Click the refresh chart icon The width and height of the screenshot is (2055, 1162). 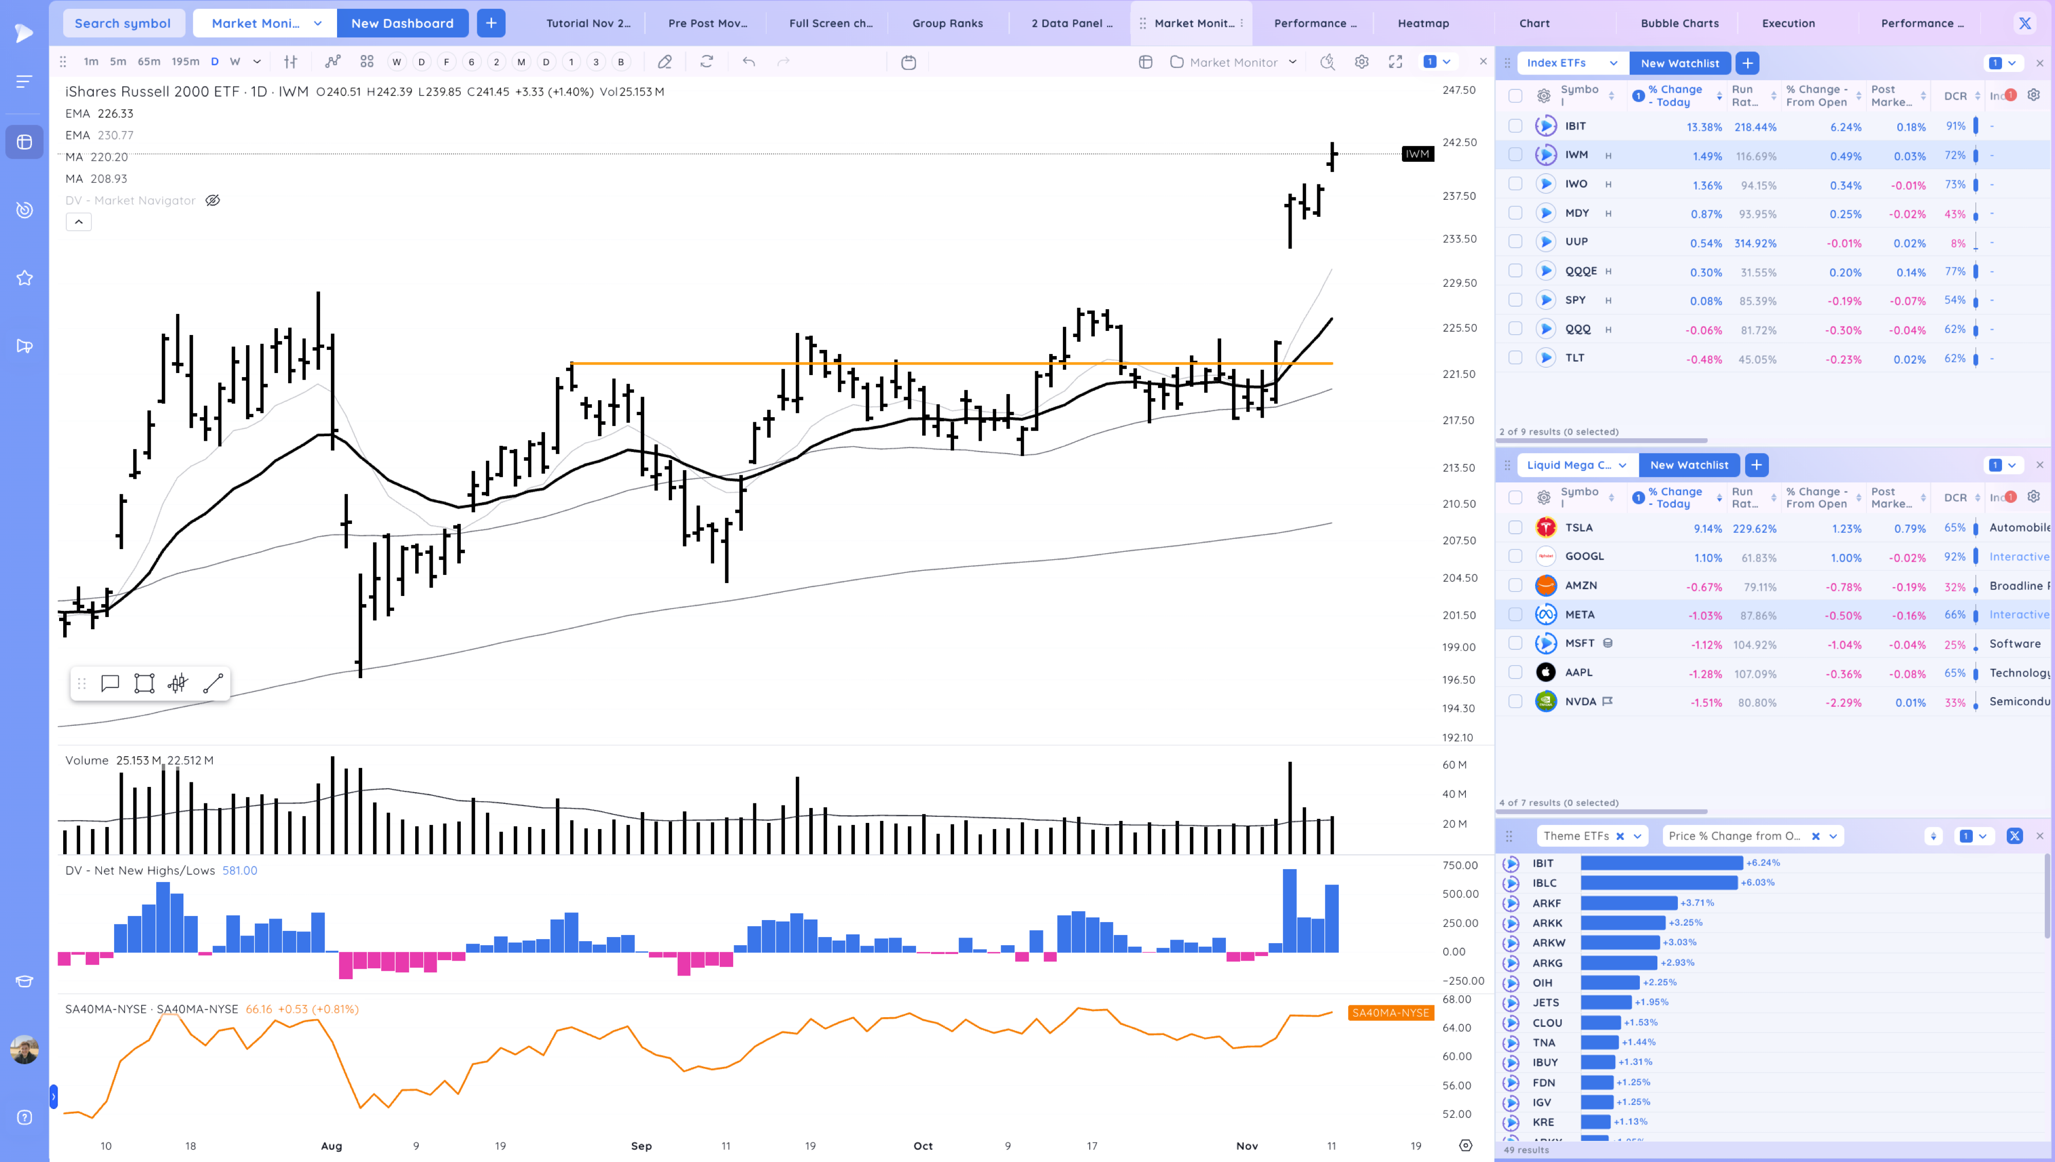tap(706, 62)
